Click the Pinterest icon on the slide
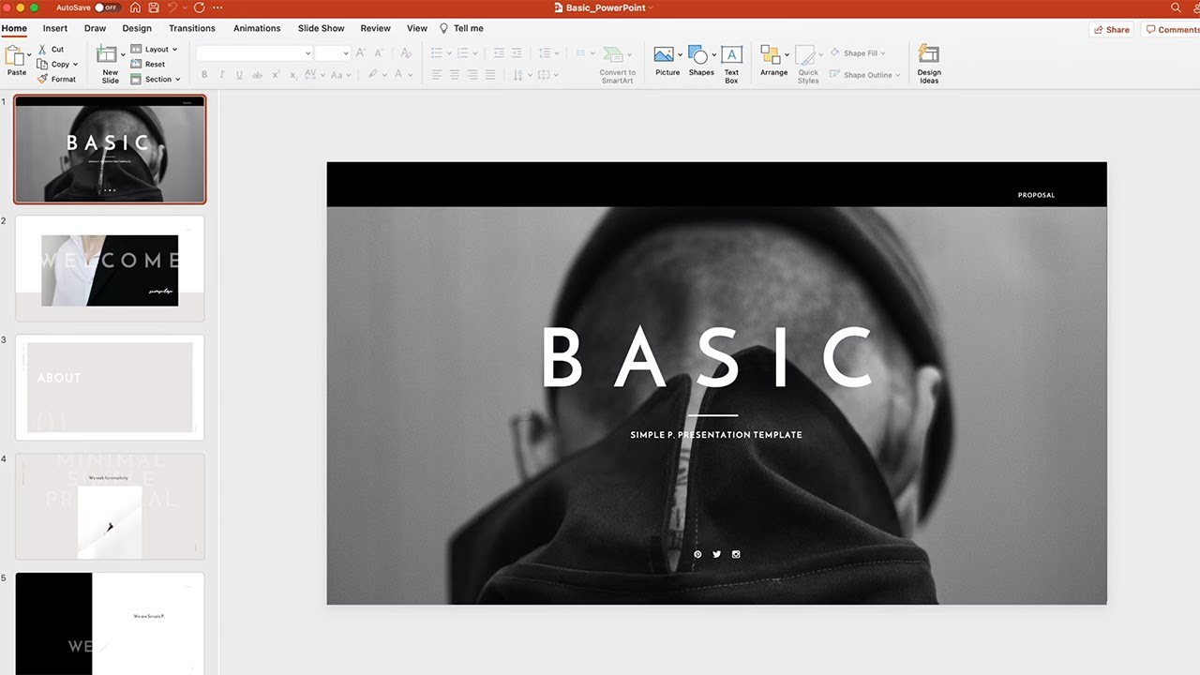This screenshot has width=1200, height=675. 697,554
